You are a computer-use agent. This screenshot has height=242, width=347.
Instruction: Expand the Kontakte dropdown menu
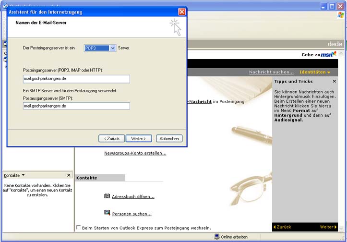(x=23, y=175)
